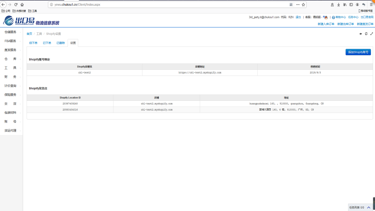
Task: Click the 添加Shopify账号 button
Action: pyautogui.click(x=358, y=52)
